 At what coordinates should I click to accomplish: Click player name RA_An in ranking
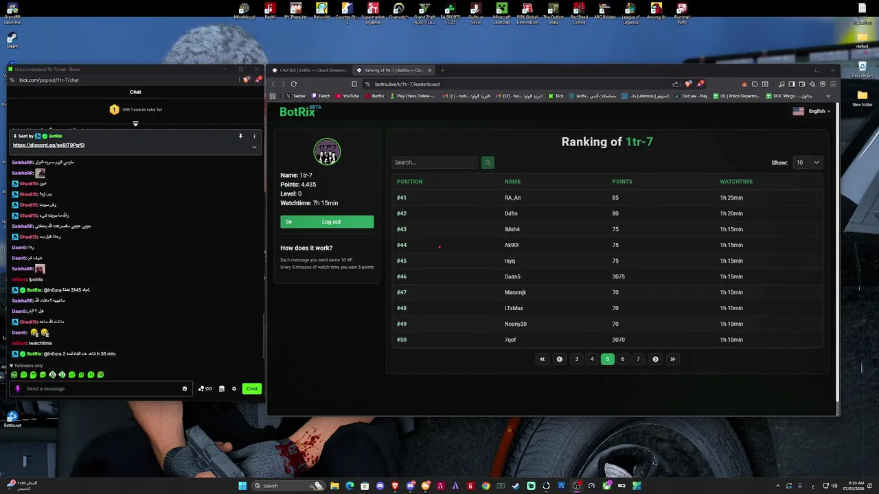click(512, 198)
